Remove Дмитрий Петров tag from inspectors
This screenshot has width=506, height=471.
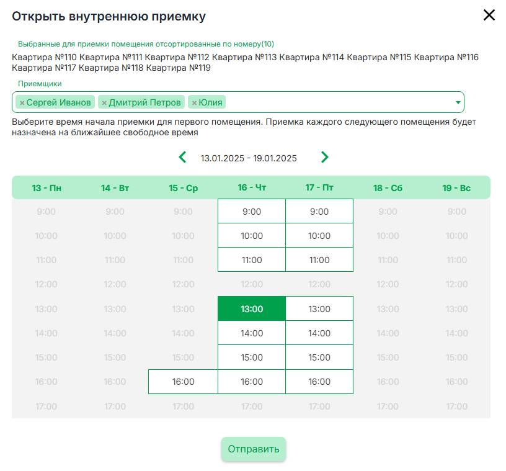coord(104,103)
